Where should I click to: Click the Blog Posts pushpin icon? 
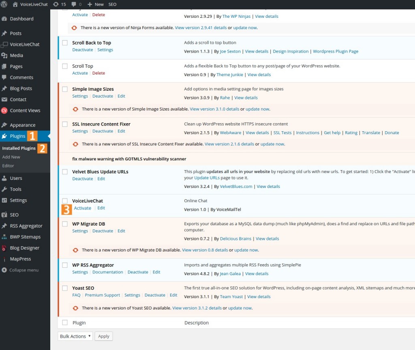pyautogui.click(x=4, y=88)
